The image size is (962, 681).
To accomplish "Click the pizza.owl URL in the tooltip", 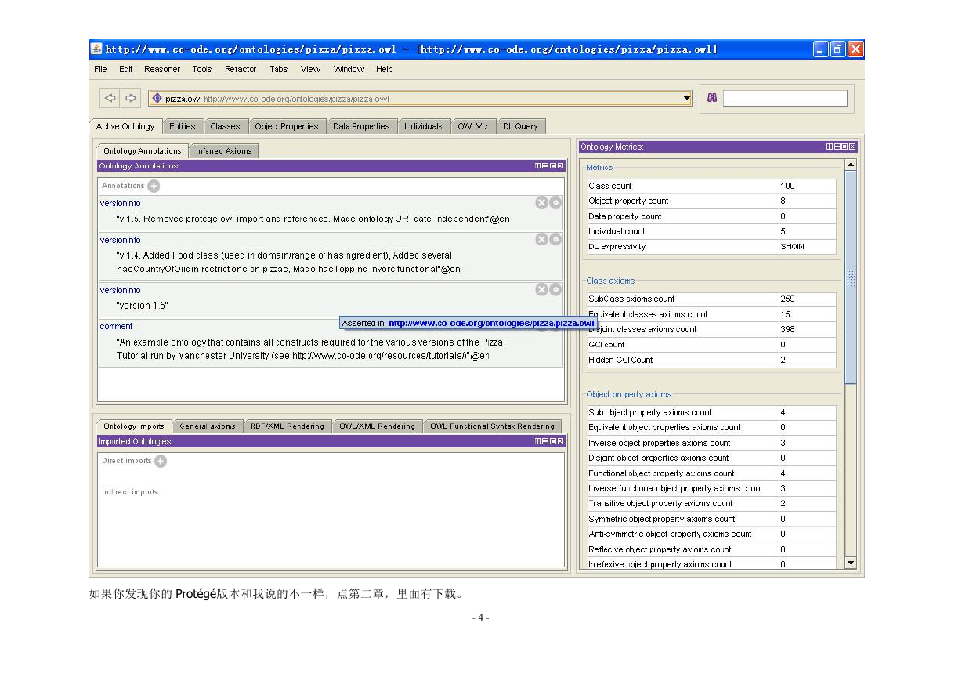I will click(x=491, y=323).
